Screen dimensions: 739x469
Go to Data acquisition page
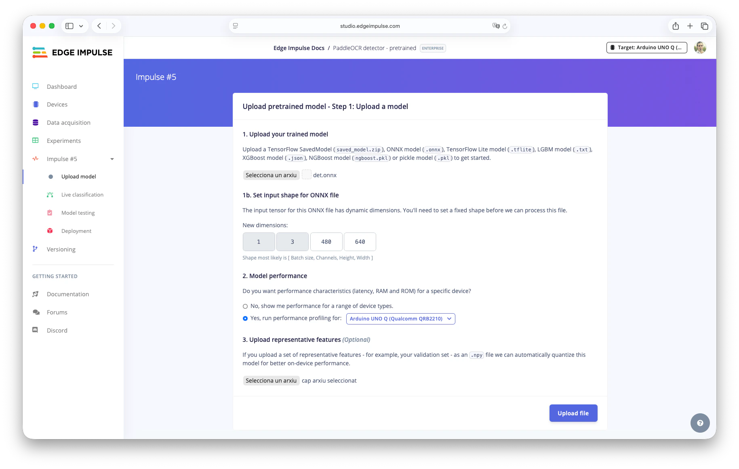tap(69, 123)
